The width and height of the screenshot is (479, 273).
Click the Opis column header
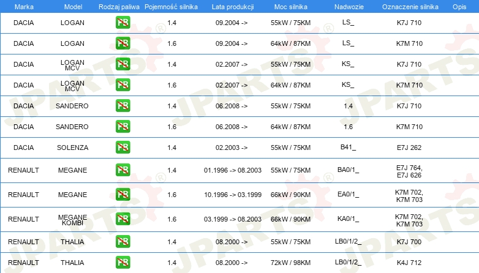(459, 7)
